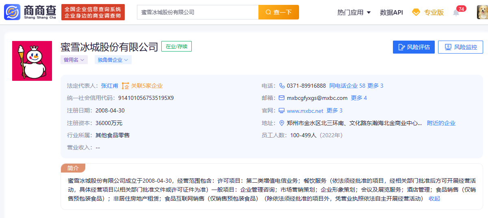Open the Shang Shang Cha logo homepage
The width and height of the screenshot is (488, 218).
30,12
